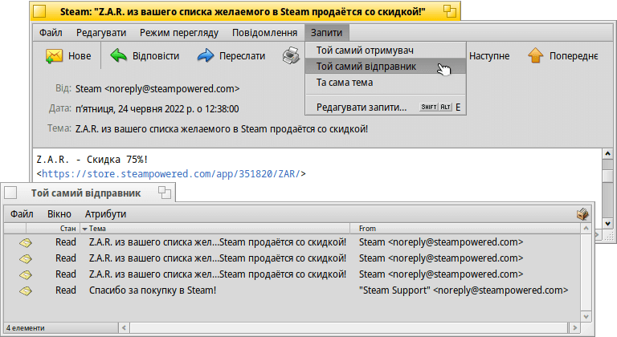Click Той самий відправник window close box
617x337 pixels.
[10, 193]
